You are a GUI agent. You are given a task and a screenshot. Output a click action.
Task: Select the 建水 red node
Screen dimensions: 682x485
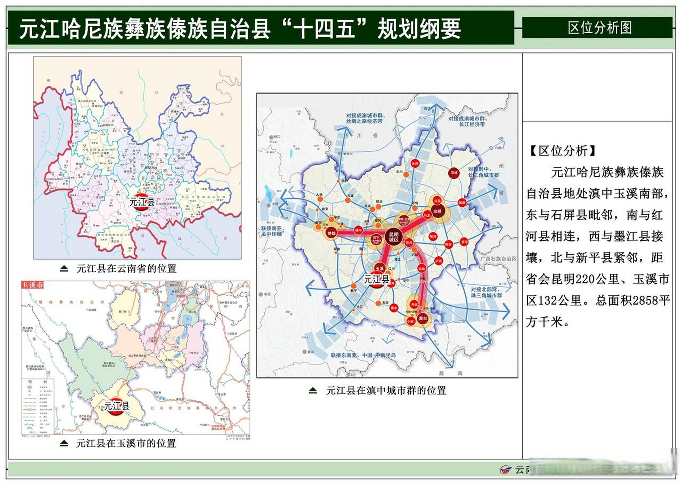pos(394,308)
